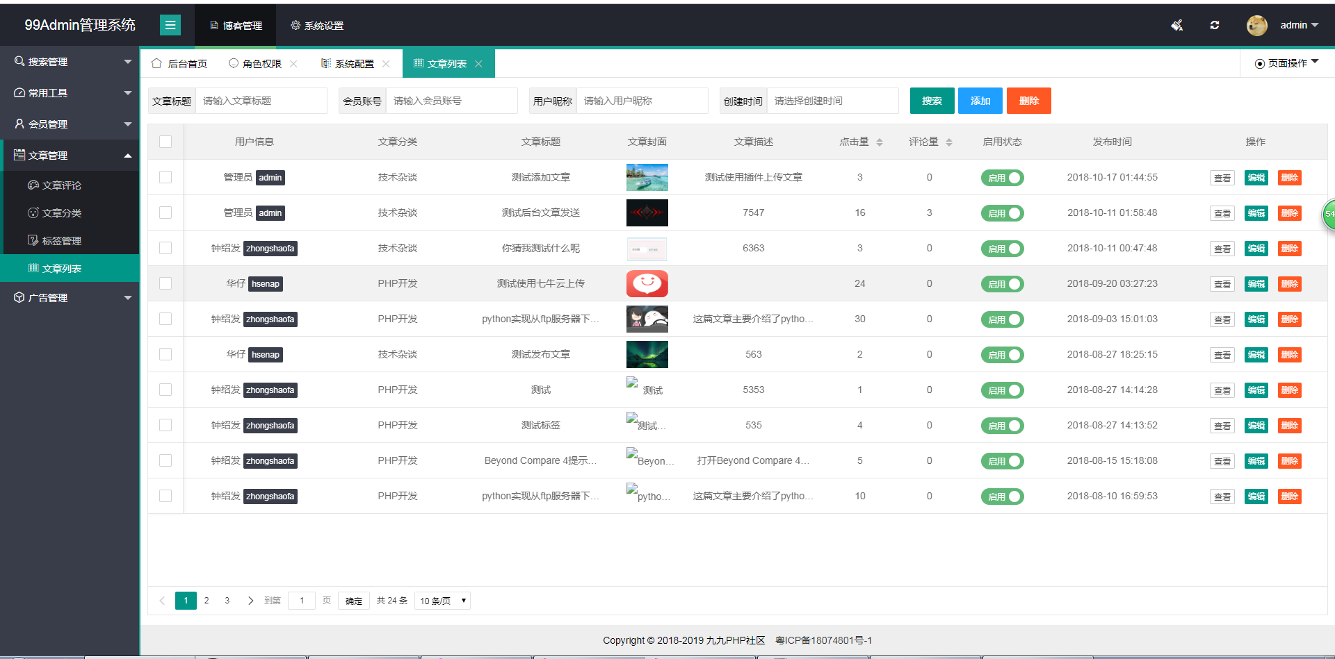Close the 角色权限 tab
This screenshot has width=1335, height=659.
293,64
